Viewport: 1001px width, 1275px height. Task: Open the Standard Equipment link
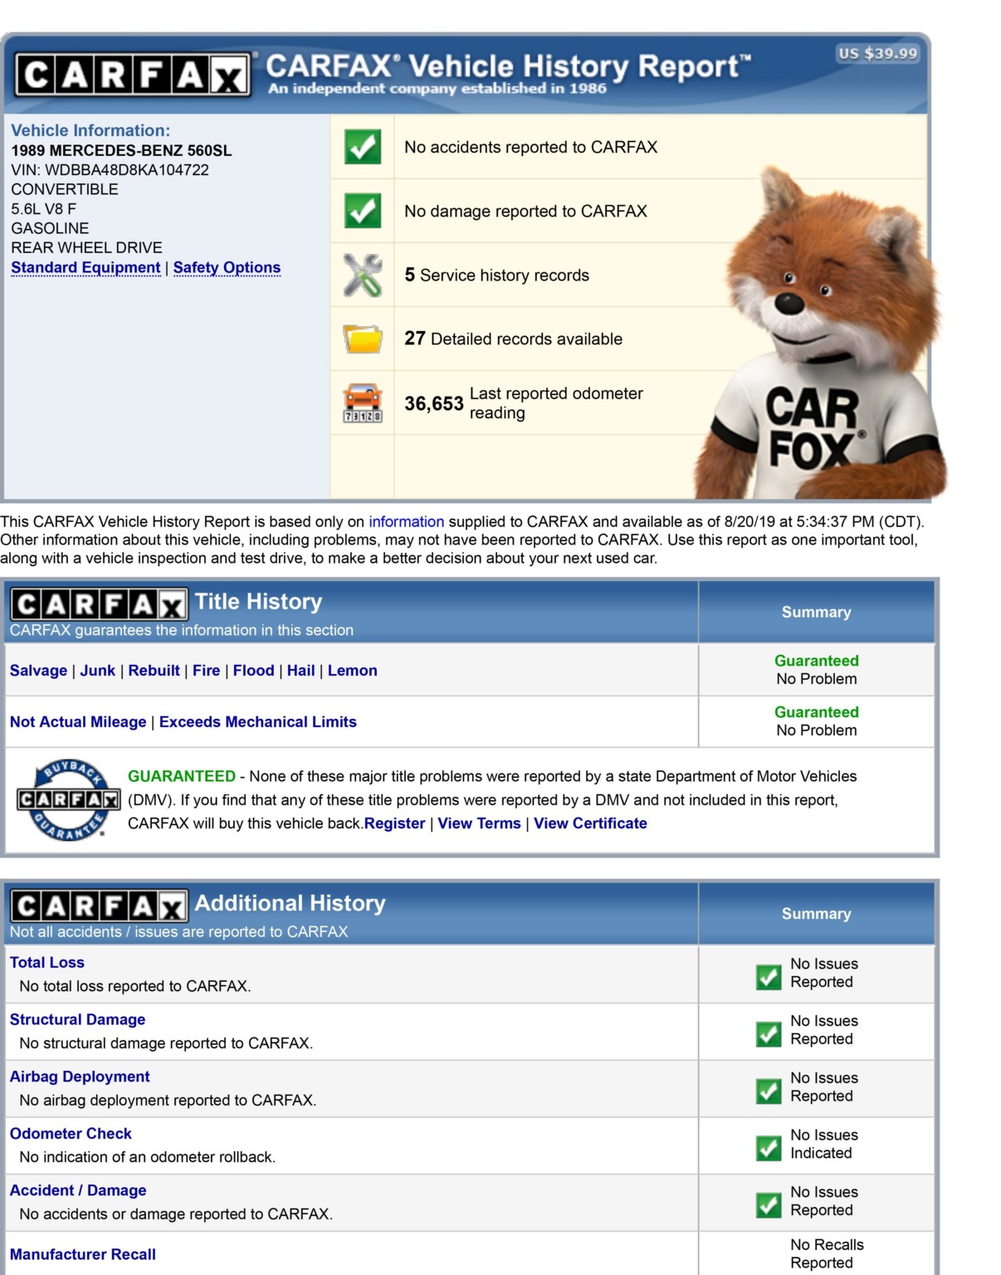pos(85,267)
